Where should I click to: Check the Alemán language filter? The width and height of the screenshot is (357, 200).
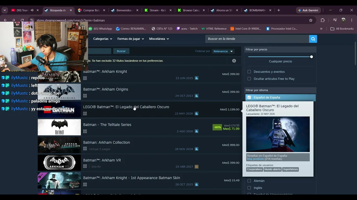(x=249, y=181)
